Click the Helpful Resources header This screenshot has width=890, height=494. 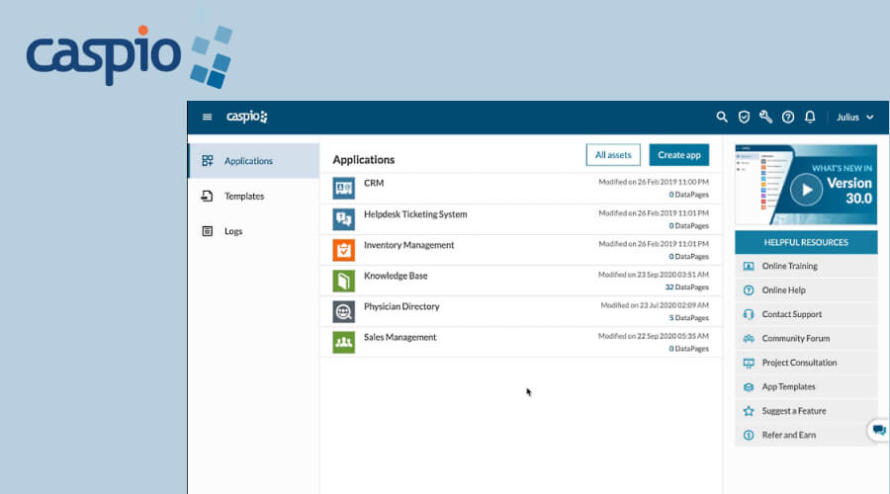tap(806, 242)
